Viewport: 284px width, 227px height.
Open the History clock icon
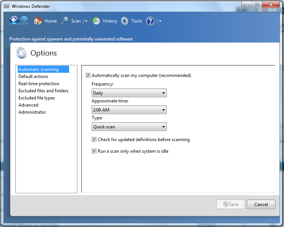[96, 21]
